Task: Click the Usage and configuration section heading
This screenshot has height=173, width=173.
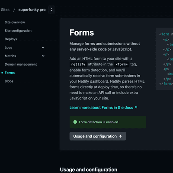Action: (89, 170)
